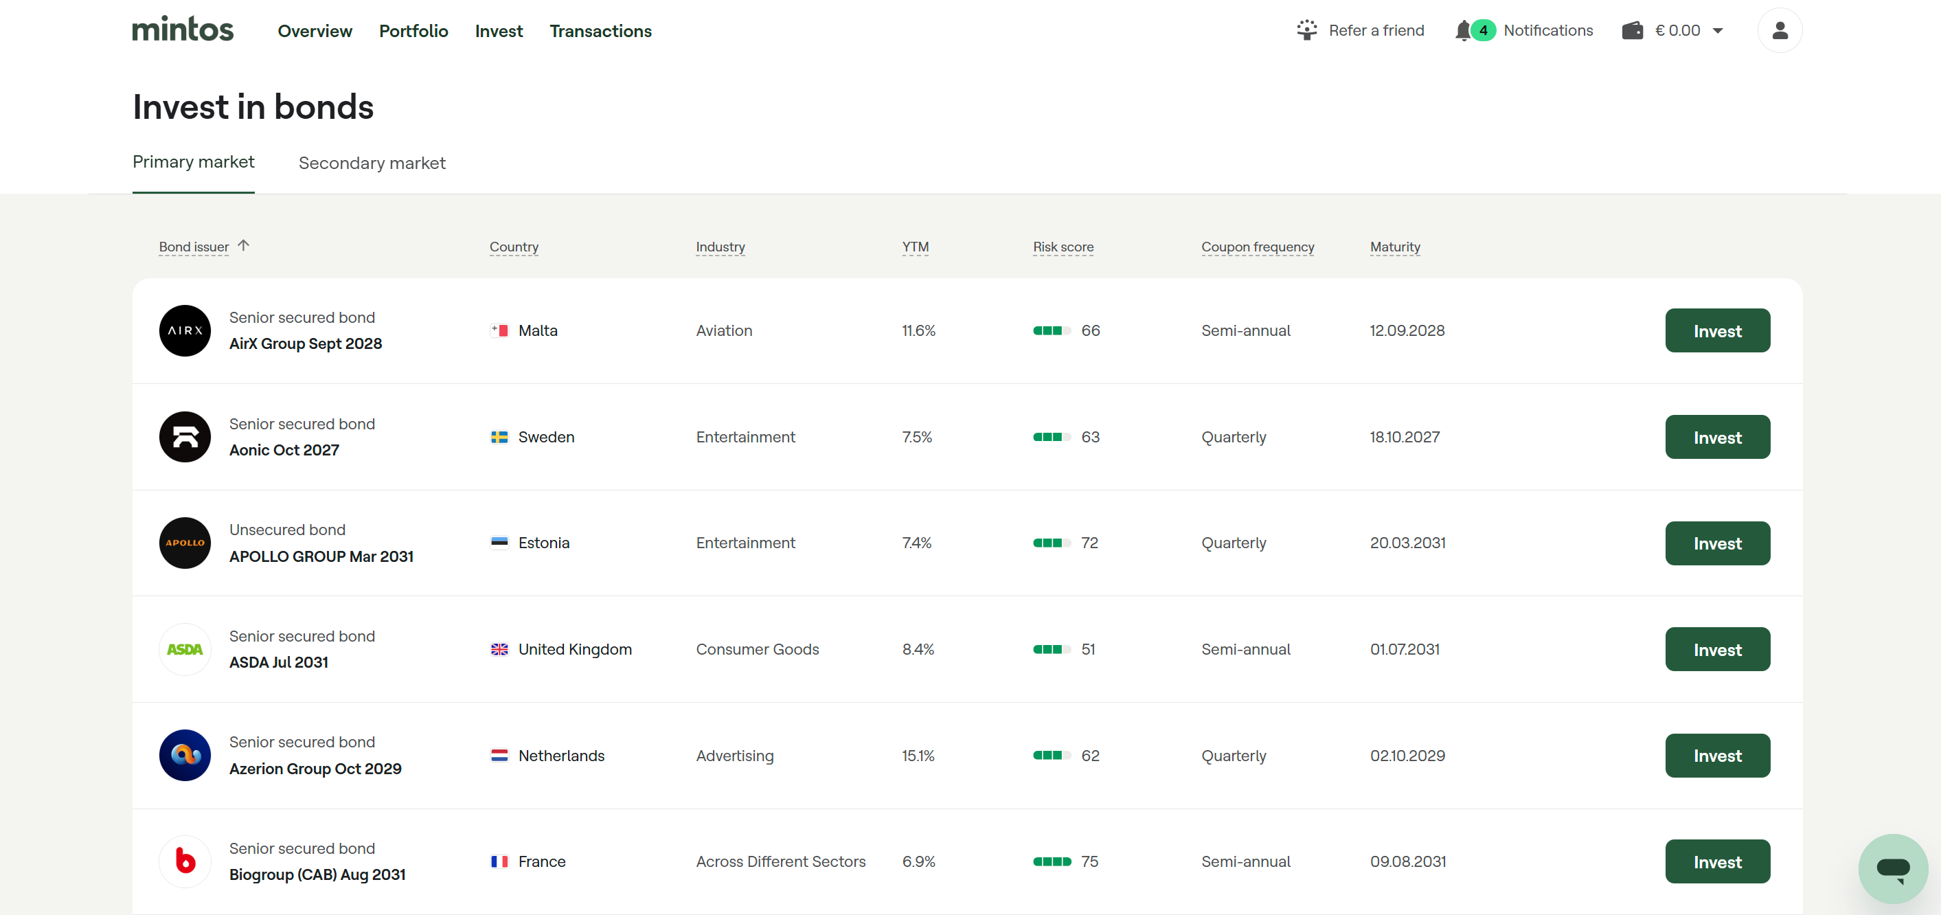The height and width of the screenshot is (915, 1941).
Task: Sort by Bond issuer column header
Action: (194, 247)
